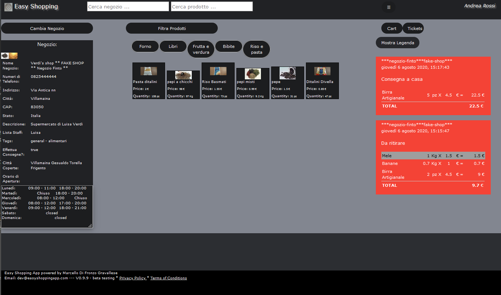Screen dimensions: 501x295
Task: Open the hamburger menu button
Action: 389,7
